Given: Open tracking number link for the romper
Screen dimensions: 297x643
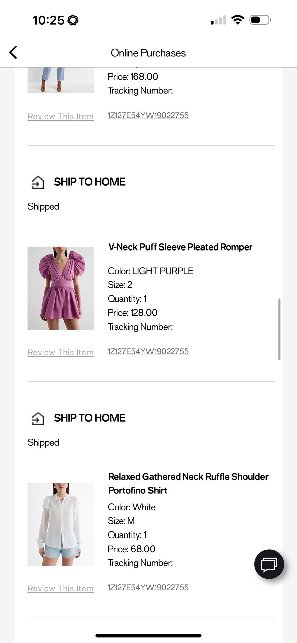Looking at the screenshot, I should coord(148,351).
